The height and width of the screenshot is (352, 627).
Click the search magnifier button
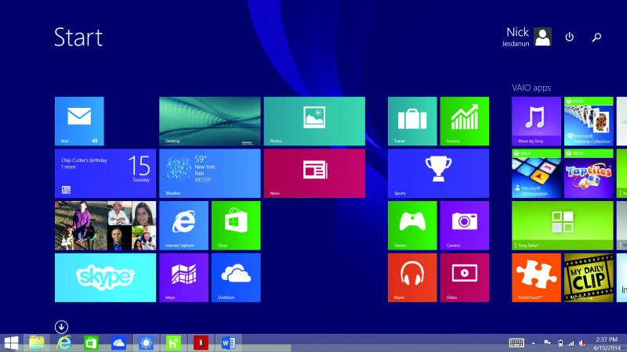tap(596, 37)
